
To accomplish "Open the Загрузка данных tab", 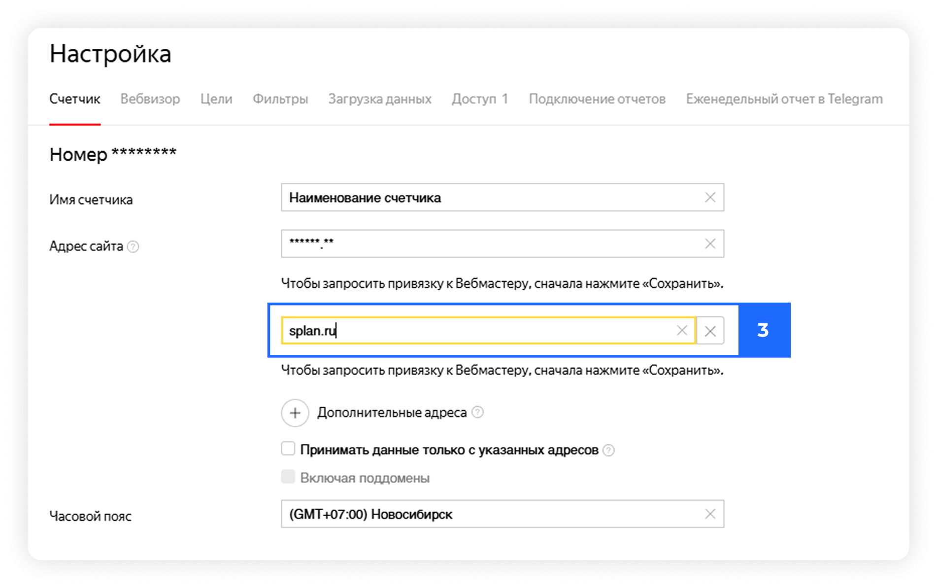I will tap(380, 99).
